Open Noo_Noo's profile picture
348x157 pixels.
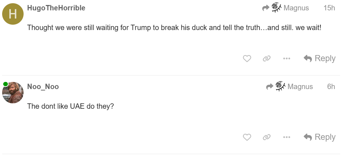pos(13,93)
